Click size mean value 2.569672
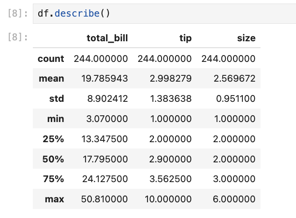The width and height of the screenshot is (296, 218). [234, 78]
